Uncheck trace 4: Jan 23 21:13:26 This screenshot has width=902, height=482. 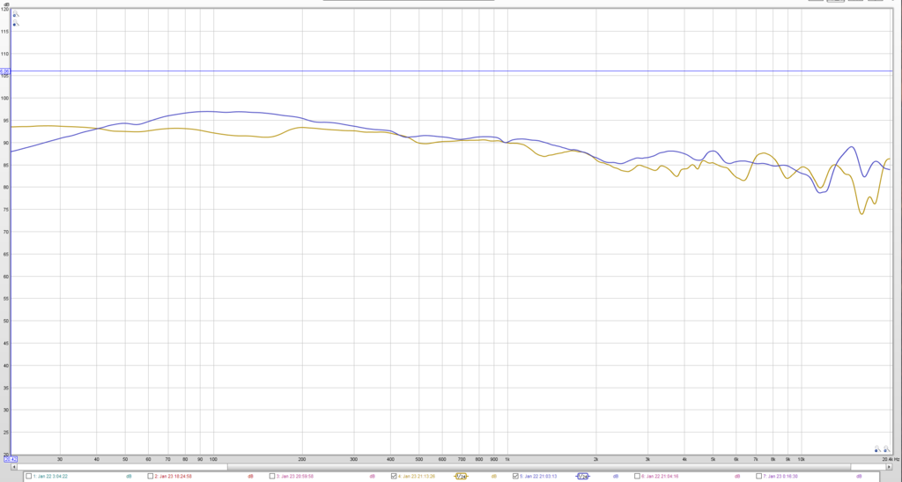[x=394, y=476]
